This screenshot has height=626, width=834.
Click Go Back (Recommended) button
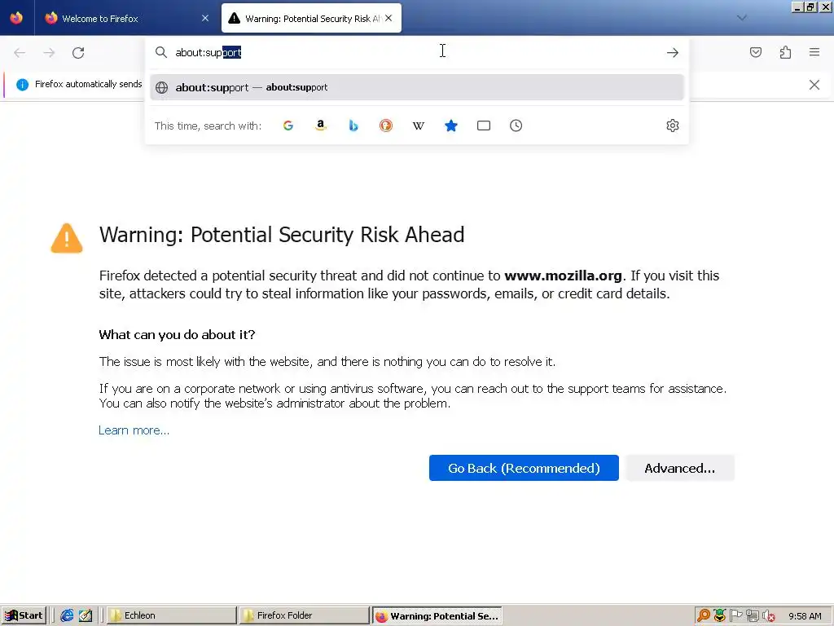point(524,468)
